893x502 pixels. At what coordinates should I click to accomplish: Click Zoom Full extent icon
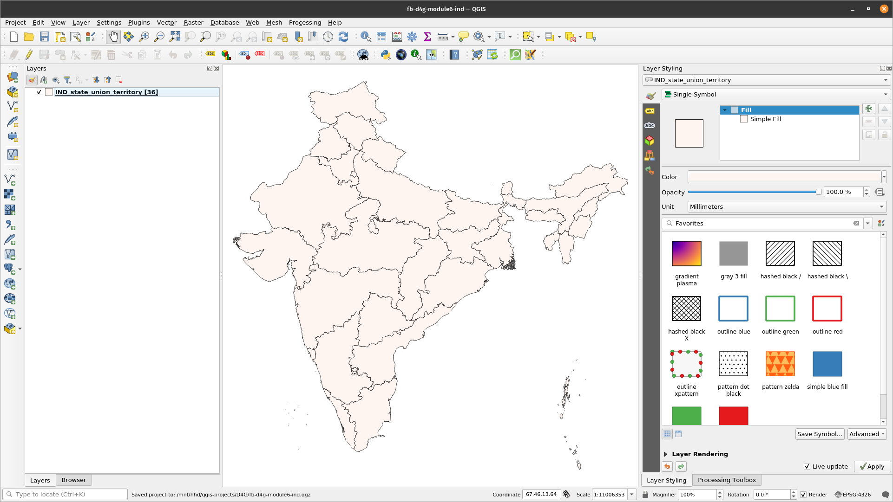click(x=175, y=37)
